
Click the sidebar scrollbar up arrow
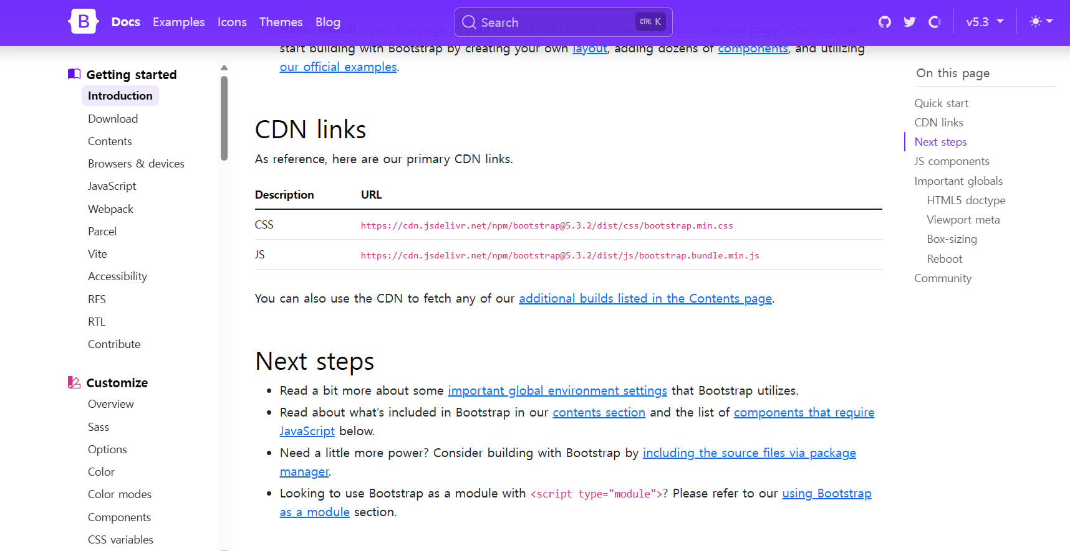point(224,67)
